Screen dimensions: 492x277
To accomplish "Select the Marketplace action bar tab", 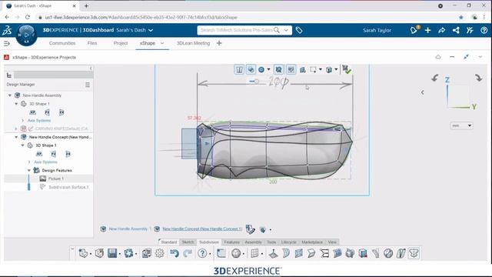I will point(312,242).
